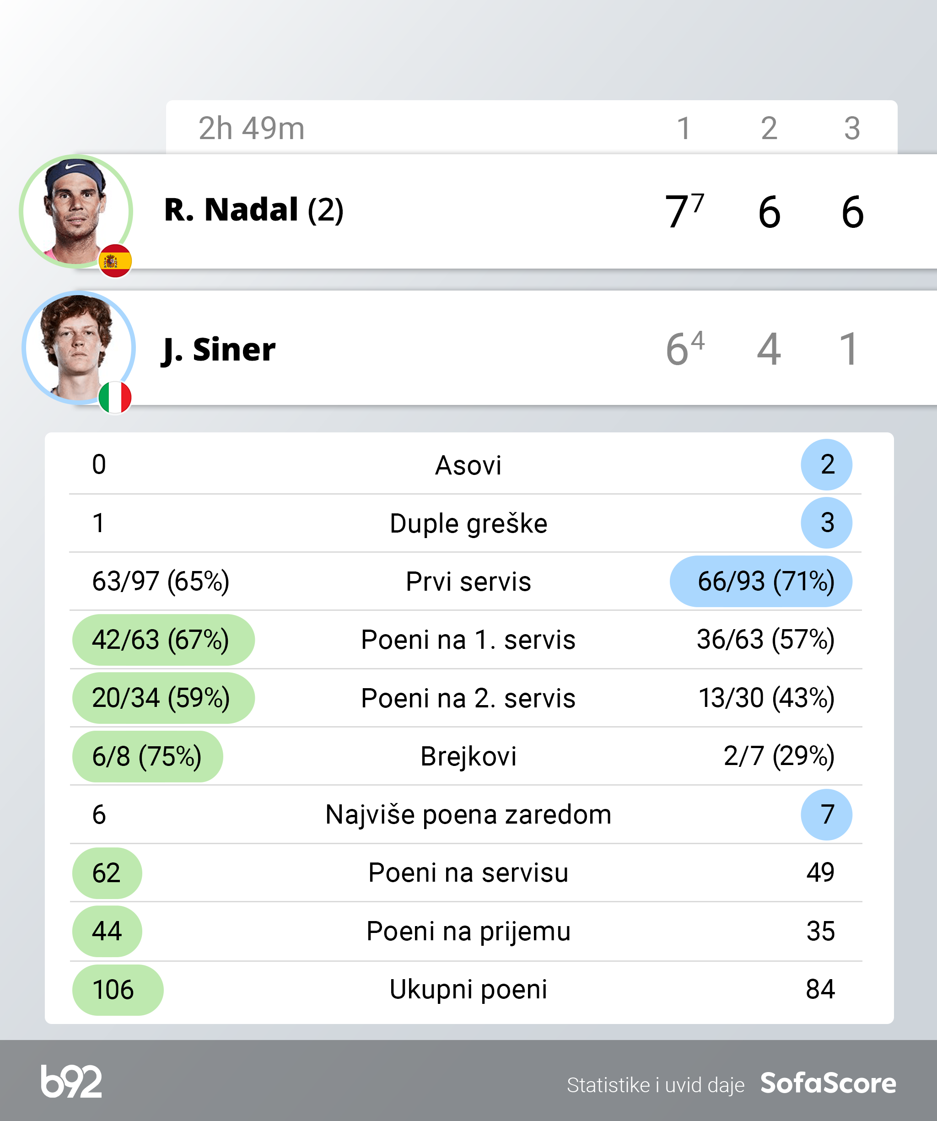Click the Italian flag icon
The height and width of the screenshot is (1121, 937).
115,398
